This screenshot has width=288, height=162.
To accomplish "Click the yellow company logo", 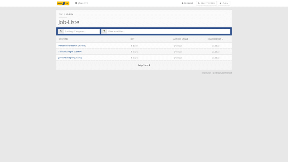I will [x=63, y=3].
